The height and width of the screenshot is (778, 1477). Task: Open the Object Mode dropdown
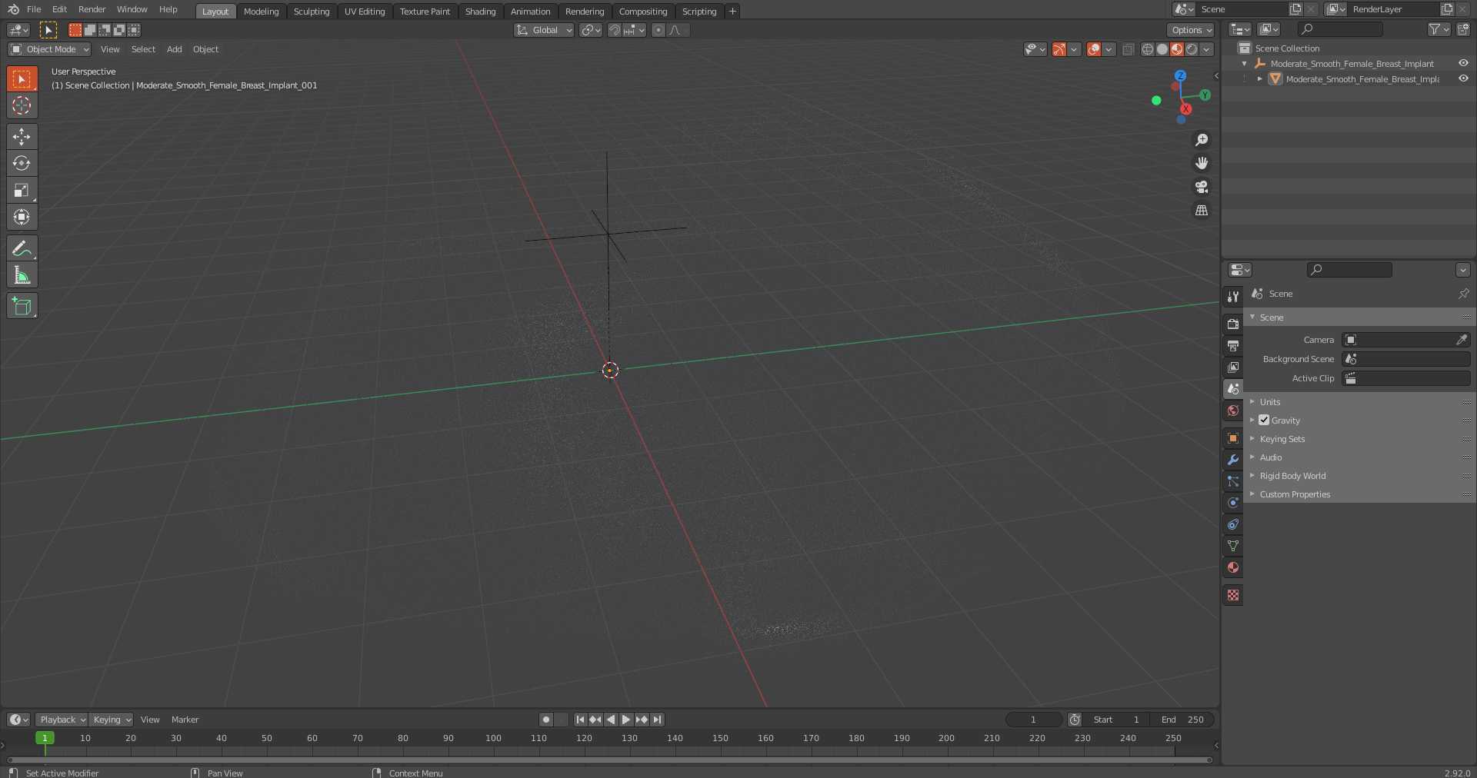tap(49, 49)
